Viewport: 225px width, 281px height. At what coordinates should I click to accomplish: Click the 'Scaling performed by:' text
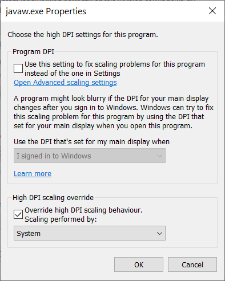(x=61, y=219)
